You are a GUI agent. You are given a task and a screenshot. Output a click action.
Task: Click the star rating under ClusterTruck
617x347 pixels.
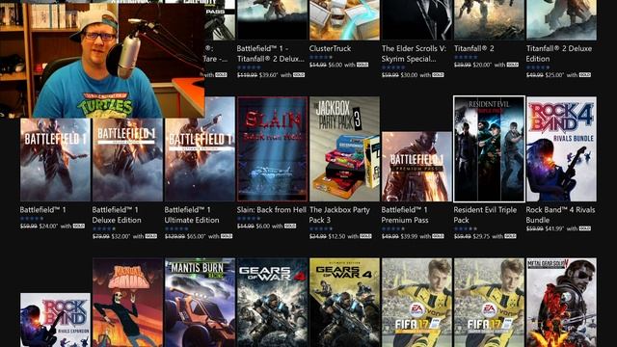coord(321,58)
